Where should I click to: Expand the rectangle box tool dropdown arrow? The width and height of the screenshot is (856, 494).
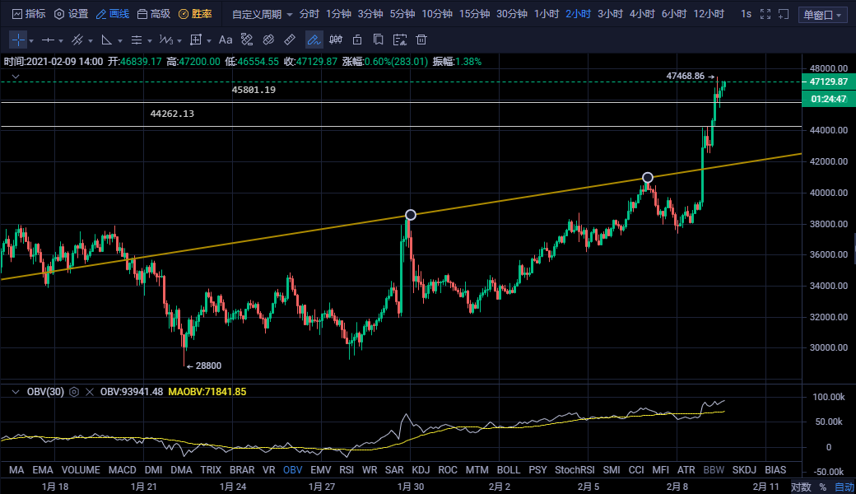pyautogui.click(x=208, y=41)
